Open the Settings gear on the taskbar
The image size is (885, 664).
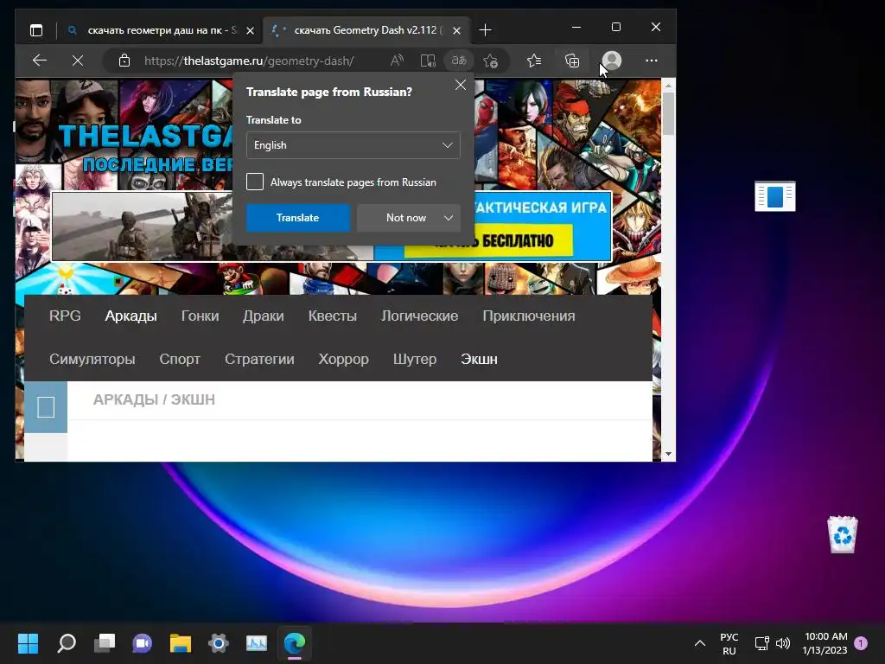[219, 643]
